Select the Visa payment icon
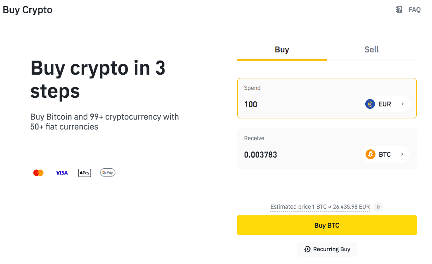 coord(61,172)
